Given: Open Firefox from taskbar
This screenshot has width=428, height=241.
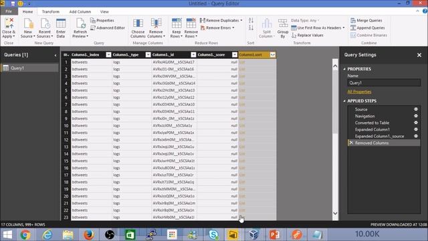Looking at the screenshot, I should pyautogui.click(x=88, y=235).
